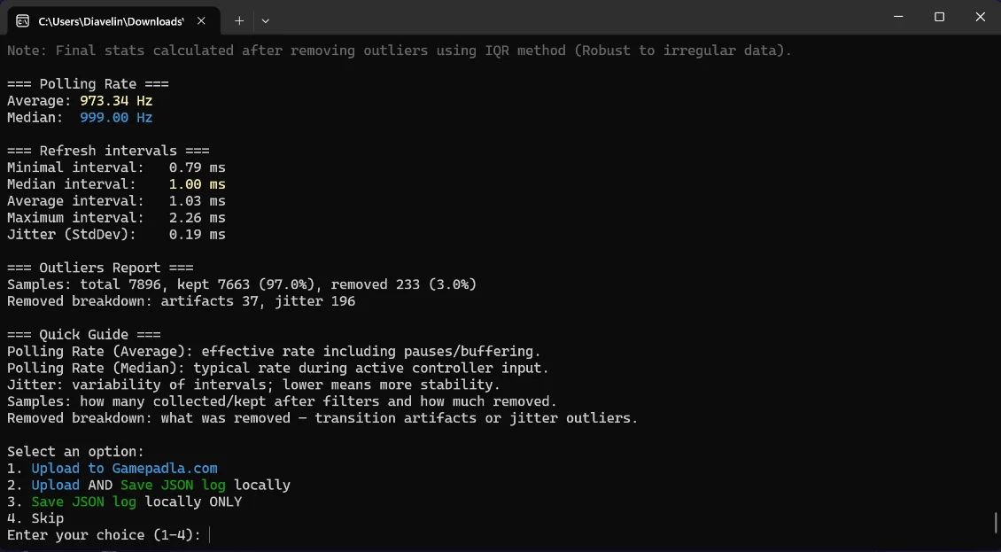Open a new terminal tab
Viewport: 1001px width, 552px height.
[239, 20]
